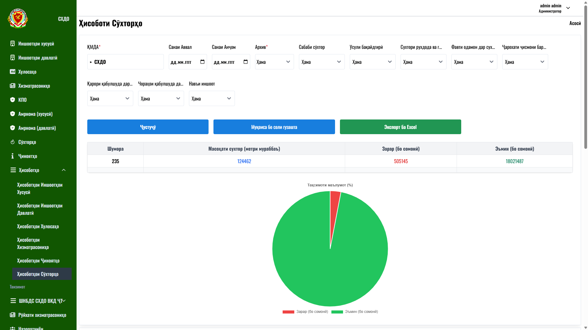Click the Санаи Аввал date field
The height and width of the screenshot is (330, 588).
[188, 62]
